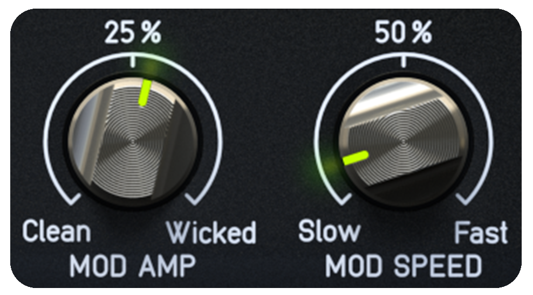The image size is (533, 295).
Task: Click the center of the MOD AMP knob cap
Action: pyautogui.click(x=133, y=141)
